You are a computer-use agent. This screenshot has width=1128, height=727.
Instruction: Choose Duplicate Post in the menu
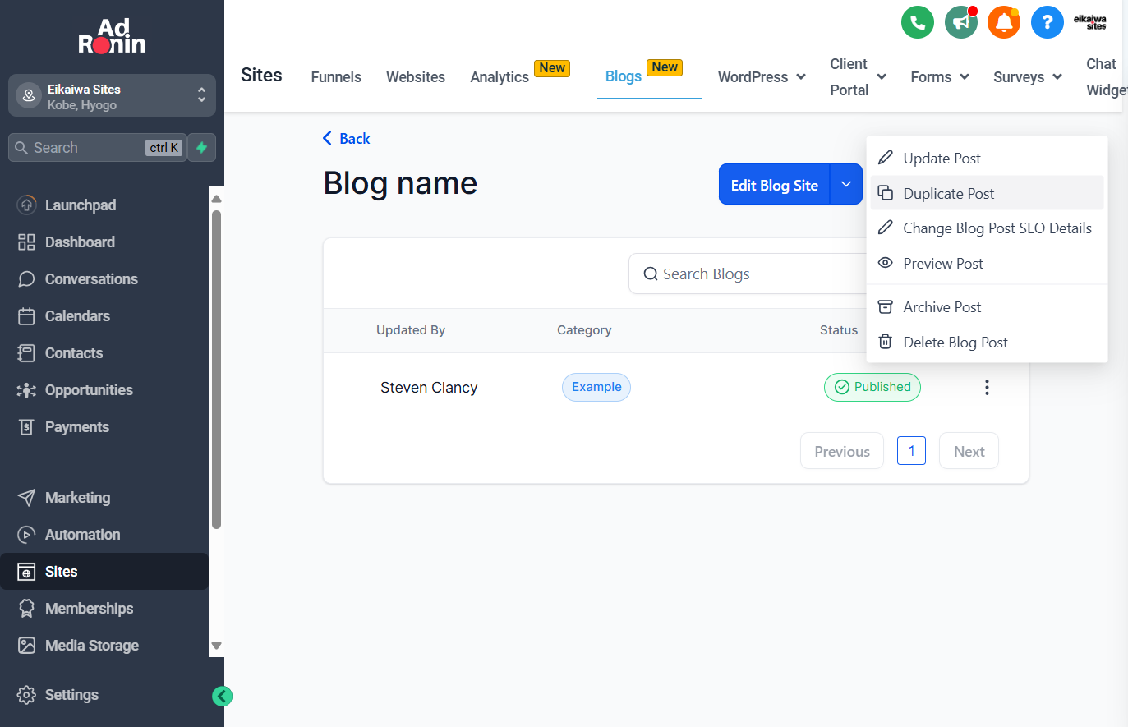(x=987, y=193)
